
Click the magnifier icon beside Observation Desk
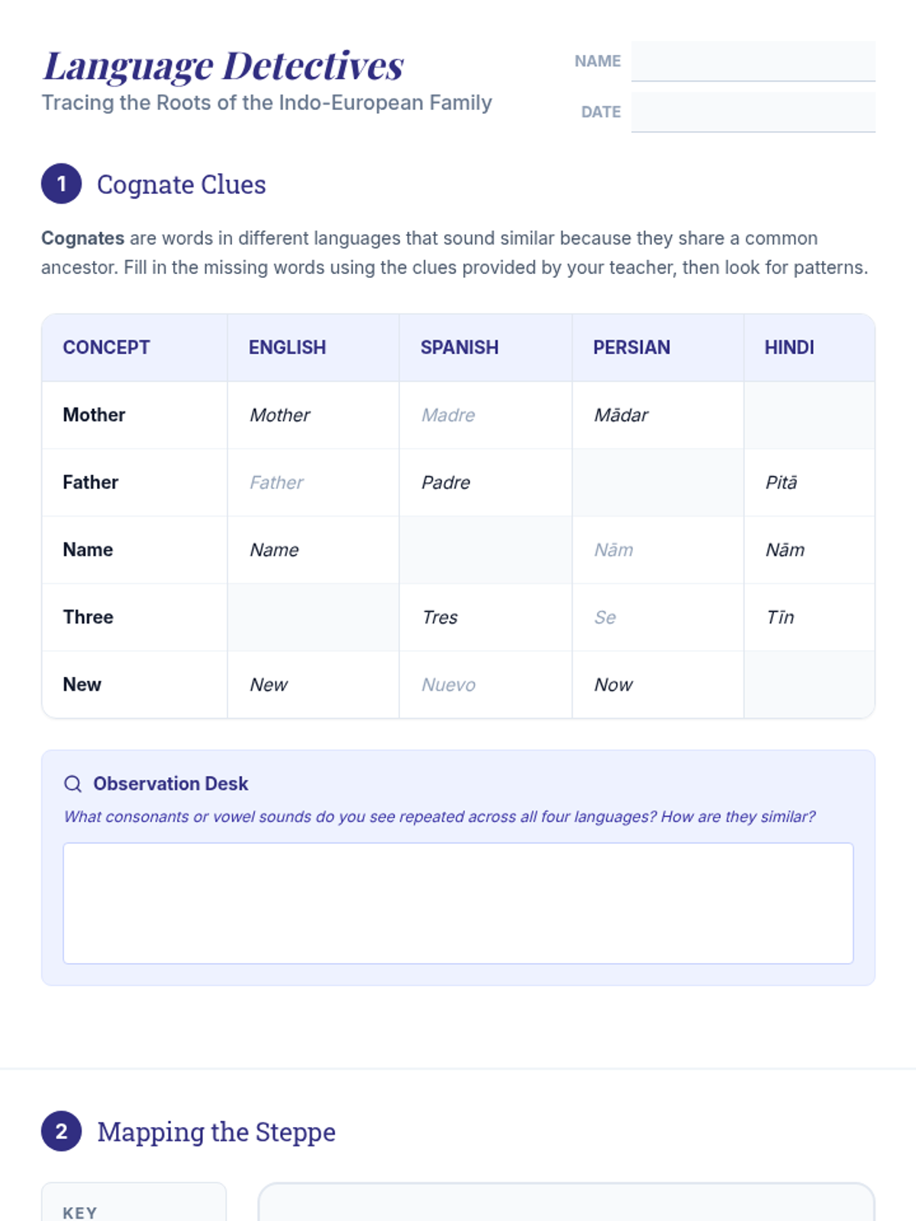point(73,784)
